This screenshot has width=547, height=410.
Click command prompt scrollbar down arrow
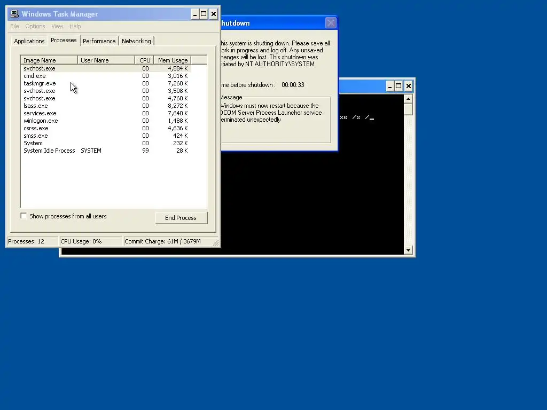[x=408, y=250]
